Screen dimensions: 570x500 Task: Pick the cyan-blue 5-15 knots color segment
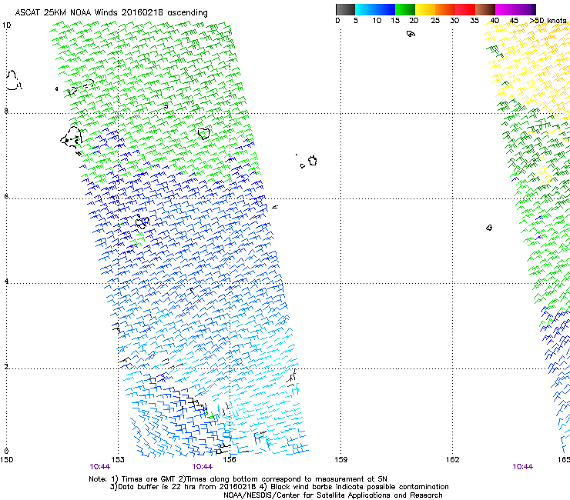(x=375, y=9)
